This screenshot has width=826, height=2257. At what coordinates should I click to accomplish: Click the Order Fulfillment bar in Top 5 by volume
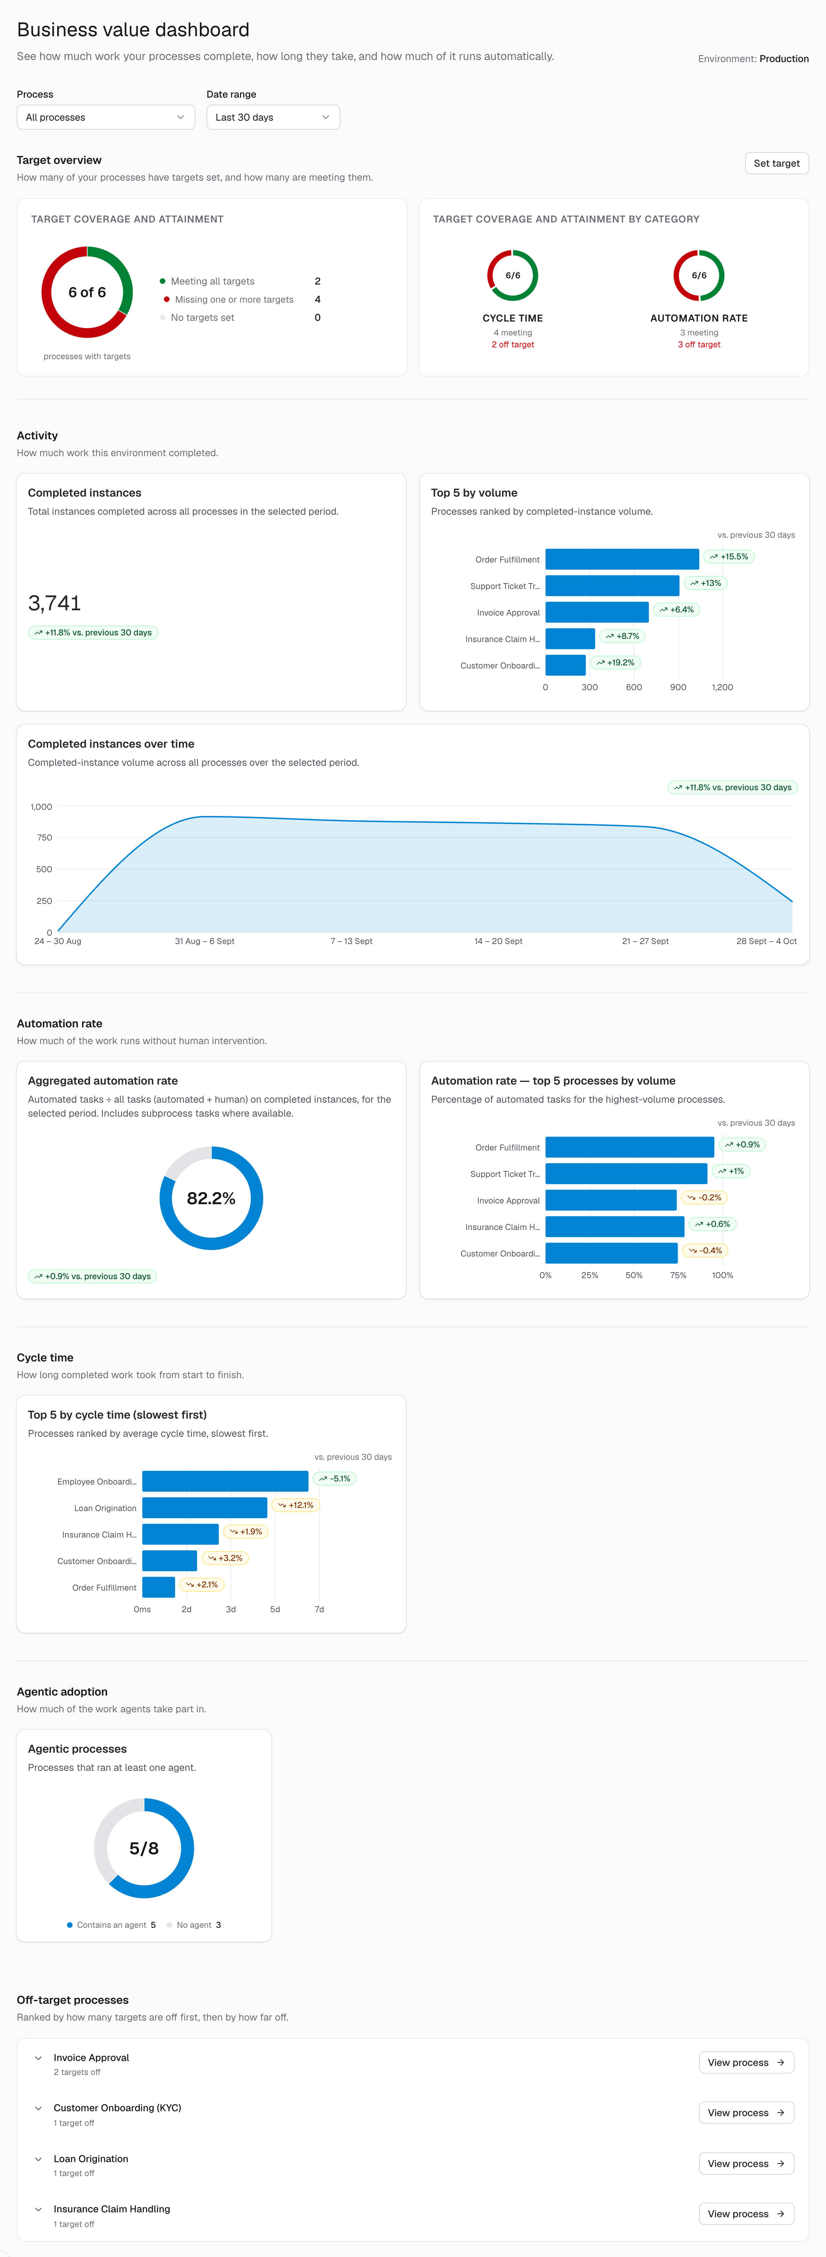[x=622, y=559]
